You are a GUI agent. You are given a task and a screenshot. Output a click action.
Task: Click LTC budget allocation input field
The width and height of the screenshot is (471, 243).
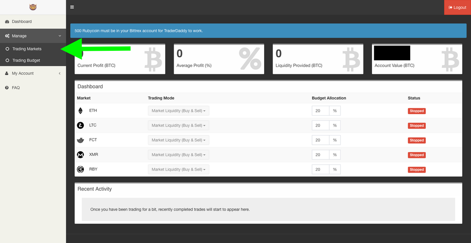tap(321, 126)
